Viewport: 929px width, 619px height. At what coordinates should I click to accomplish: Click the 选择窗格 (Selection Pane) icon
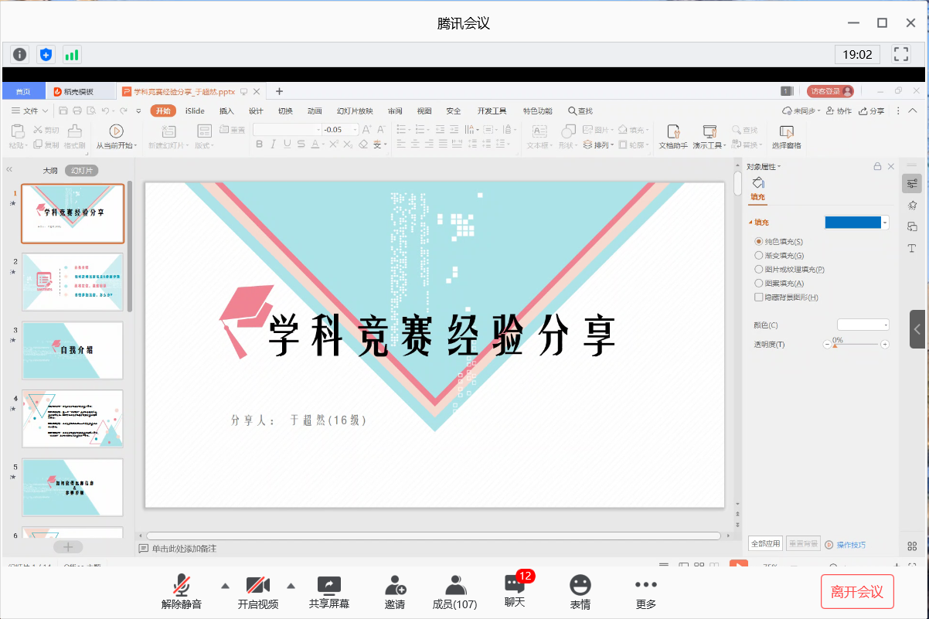(786, 133)
